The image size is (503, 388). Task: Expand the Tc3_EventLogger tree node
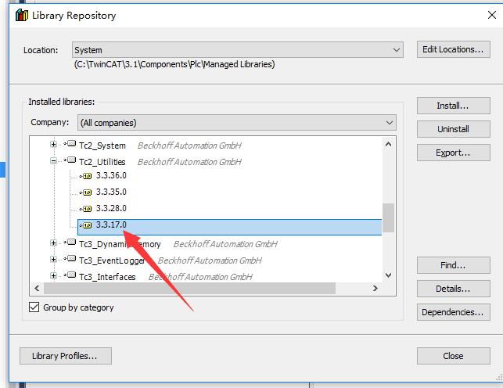click(x=53, y=259)
